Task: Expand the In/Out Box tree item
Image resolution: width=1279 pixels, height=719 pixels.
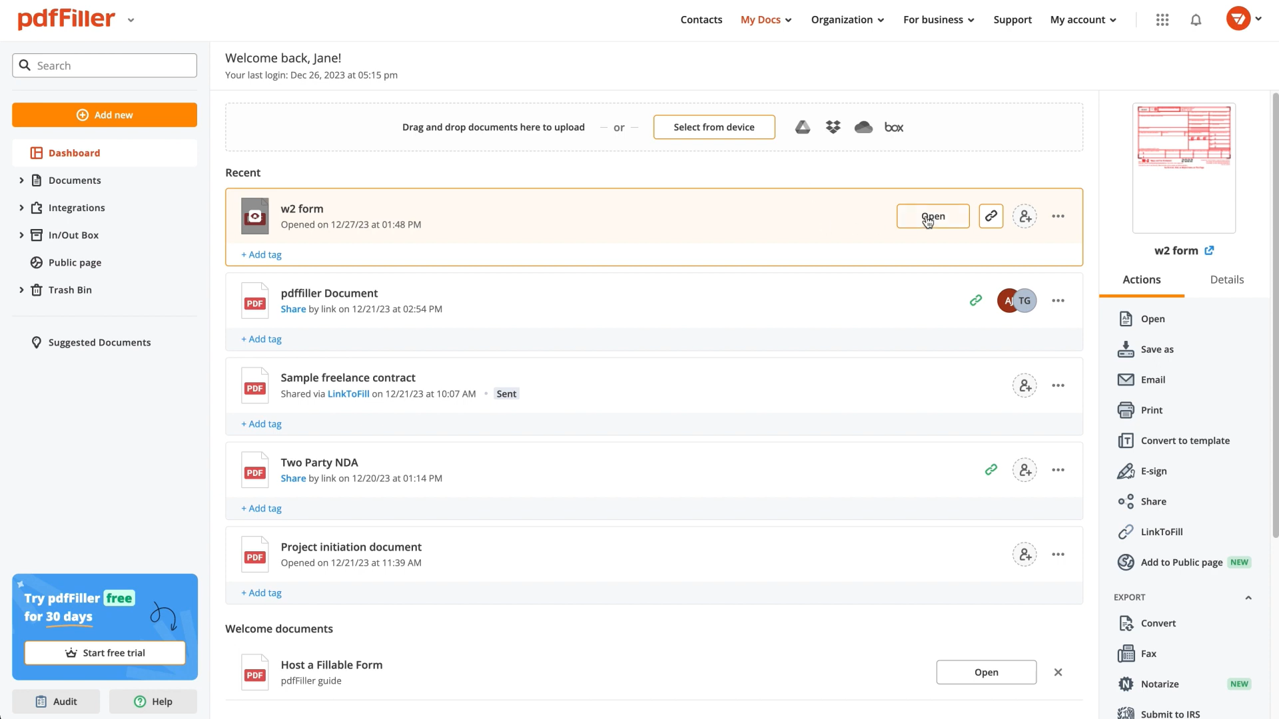Action: tap(21, 235)
